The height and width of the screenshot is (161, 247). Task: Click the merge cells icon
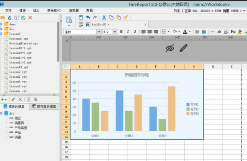(x=197, y=32)
